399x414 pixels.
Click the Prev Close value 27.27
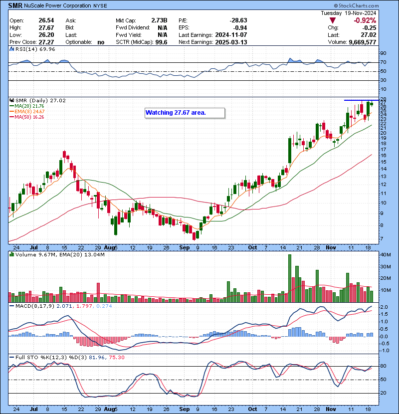(46, 42)
